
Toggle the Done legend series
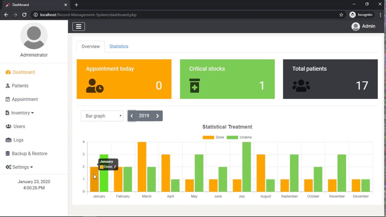(214, 137)
